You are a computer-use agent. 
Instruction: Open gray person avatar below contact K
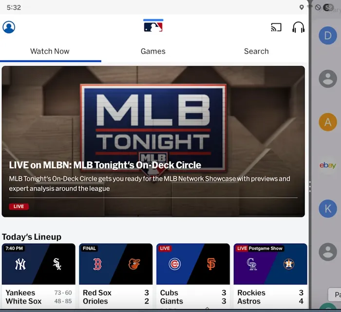328,252
